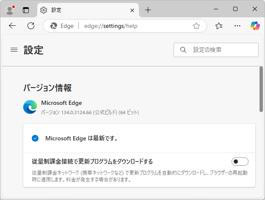
Task: Click the address bar URL edge://settings/help
Action: click(x=111, y=26)
